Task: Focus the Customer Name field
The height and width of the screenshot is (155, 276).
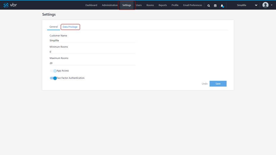Action: click(92, 41)
